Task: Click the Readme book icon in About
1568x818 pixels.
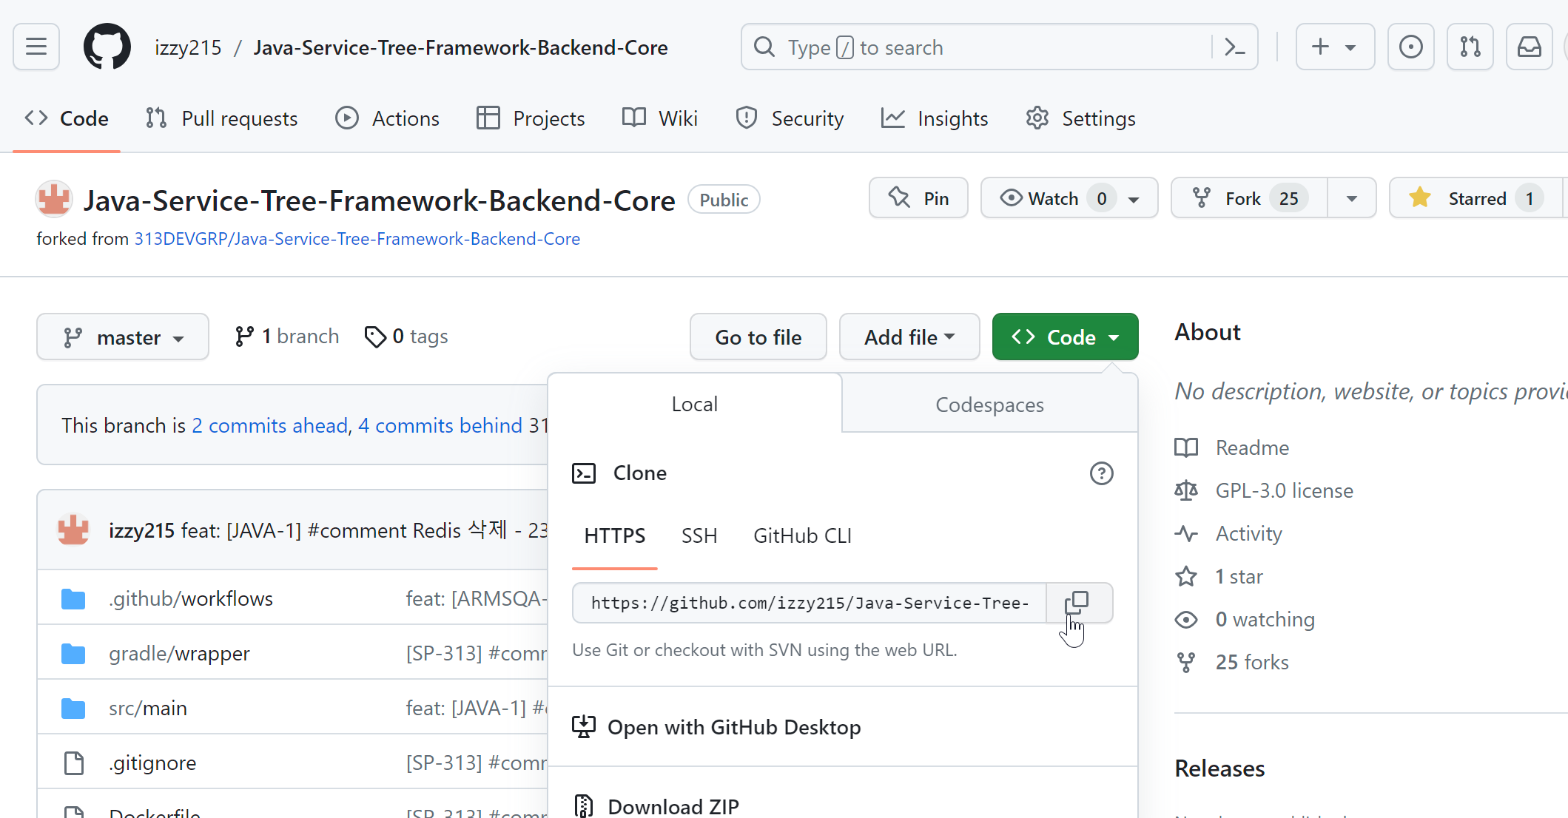Action: (1186, 447)
